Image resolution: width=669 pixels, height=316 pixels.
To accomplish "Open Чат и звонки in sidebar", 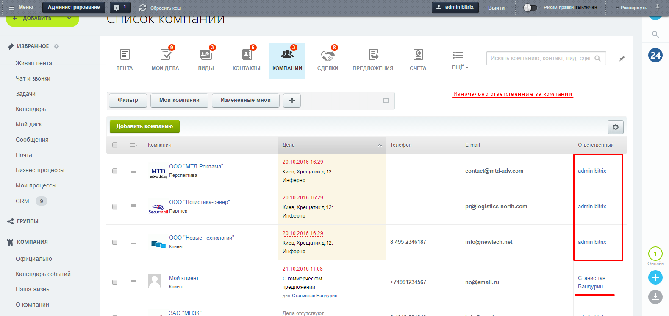I will click(x=33, y=78).
